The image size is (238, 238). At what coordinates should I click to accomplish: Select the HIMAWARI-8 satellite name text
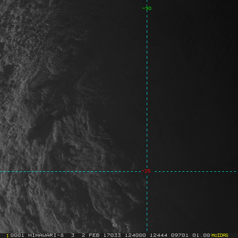[x=46, y=235]
